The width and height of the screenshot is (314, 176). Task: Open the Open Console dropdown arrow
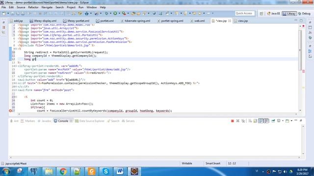291,121
